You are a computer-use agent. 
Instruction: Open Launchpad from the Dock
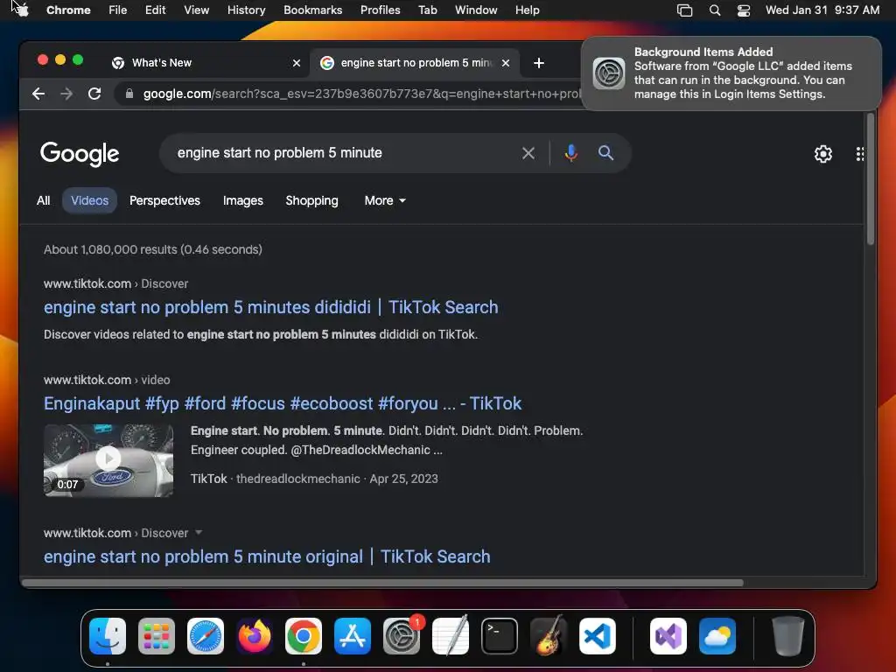[x=157, y=636]
